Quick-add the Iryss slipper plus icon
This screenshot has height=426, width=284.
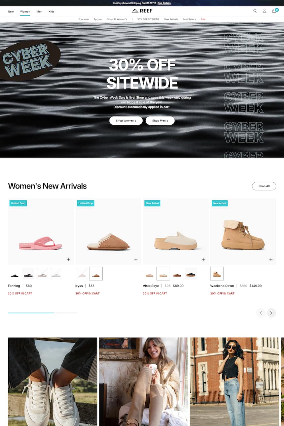(x=136, y=259)
